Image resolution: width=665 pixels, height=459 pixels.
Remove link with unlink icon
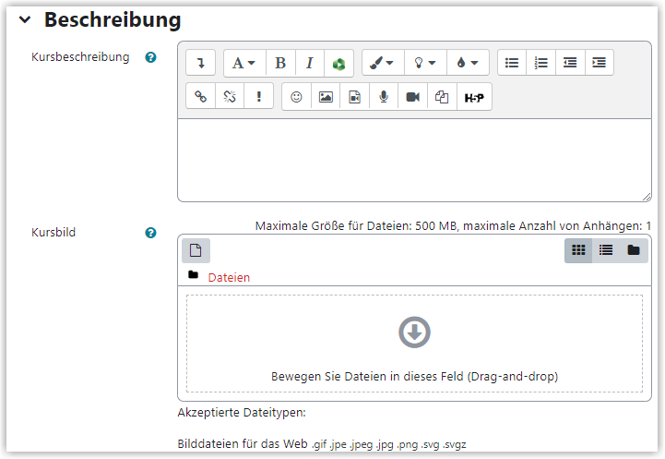pyautogui.click(x=230, y=97)
